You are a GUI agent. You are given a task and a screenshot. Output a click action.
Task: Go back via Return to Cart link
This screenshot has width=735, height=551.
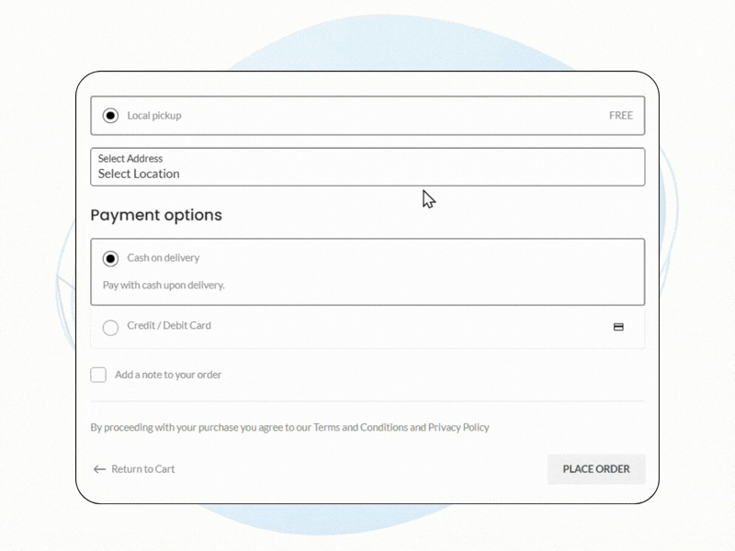pyautogui.click(x=142, y=469)
